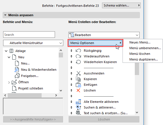The height and width of the screenshot is (125, 163).
Task: Click the reorder handle beside Wiederausführen
Action: pyautogui.click(x=71, y=56)
